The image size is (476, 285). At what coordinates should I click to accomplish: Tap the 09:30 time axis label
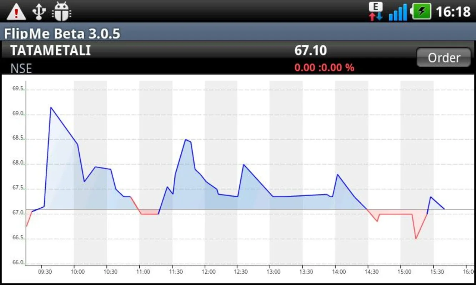coord(45,272)
